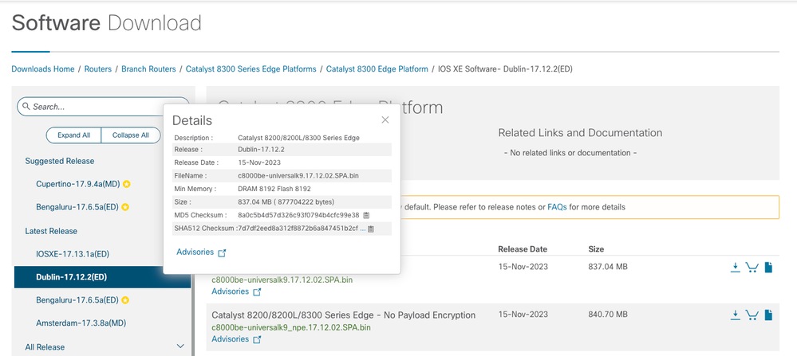The image size is (797, 356).
Task: Add the 837.04 MB image to cart
Action: [752, 268]
